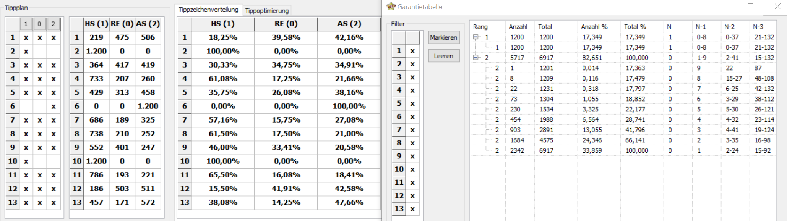The width and height of the screenshot is (787, 221).
Task: Minimize the Garantietabelle window
Action: (724, 6)
